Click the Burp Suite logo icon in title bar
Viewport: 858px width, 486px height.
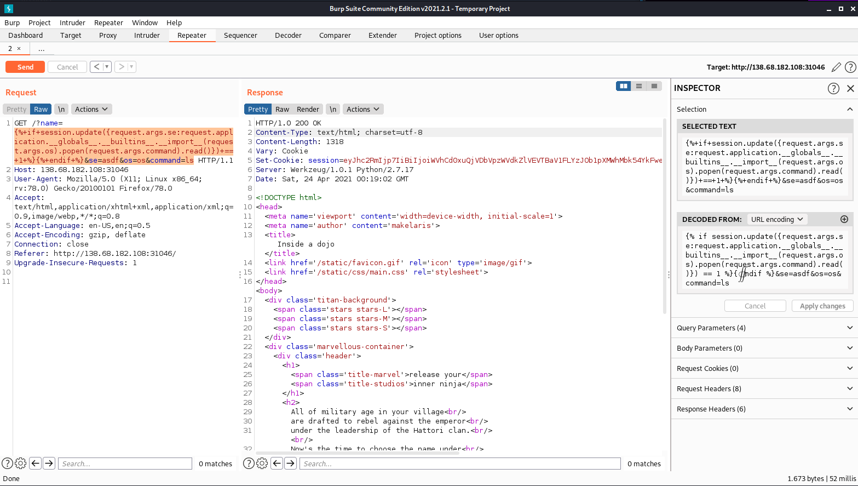pos(8,8)
